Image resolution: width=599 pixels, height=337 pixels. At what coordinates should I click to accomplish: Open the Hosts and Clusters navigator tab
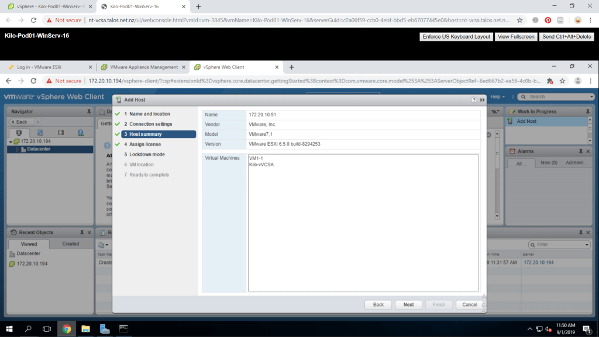click(19, 133)
